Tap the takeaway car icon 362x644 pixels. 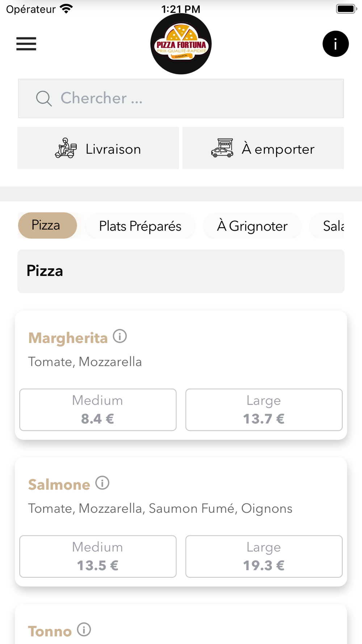click(x=222, y=148)
